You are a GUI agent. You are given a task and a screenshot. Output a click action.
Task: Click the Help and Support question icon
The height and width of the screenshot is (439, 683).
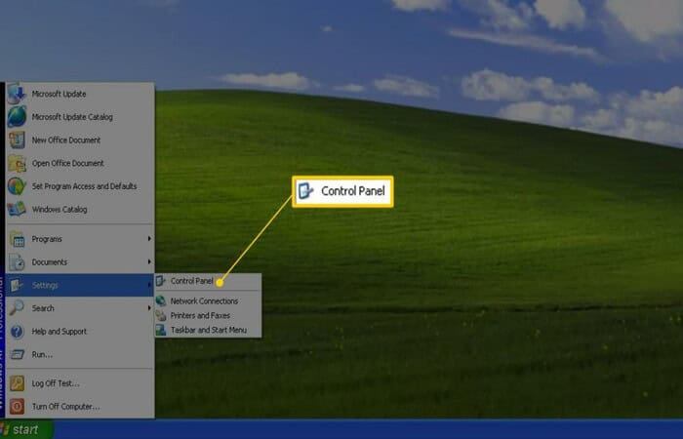17,332
